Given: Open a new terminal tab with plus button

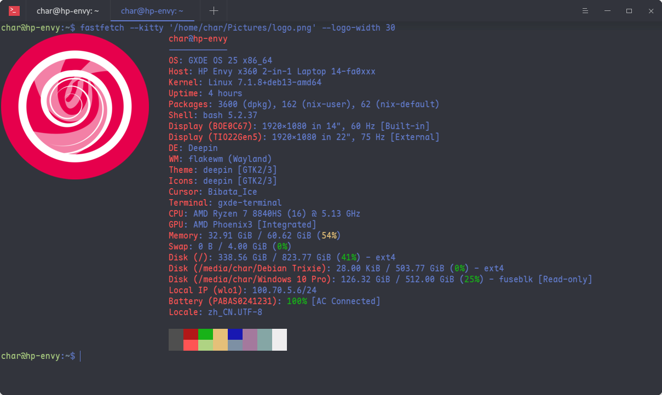Looking at the screenshot, I should (x=214, y=11).
